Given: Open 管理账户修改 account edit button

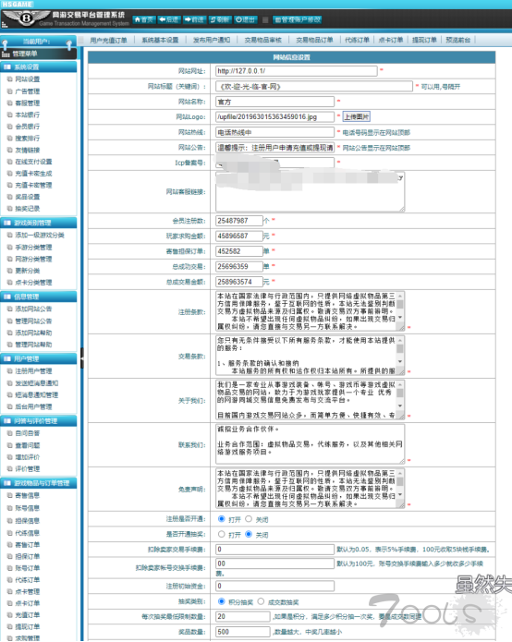Looking at the screenshot, I should (x=298, y=19).
